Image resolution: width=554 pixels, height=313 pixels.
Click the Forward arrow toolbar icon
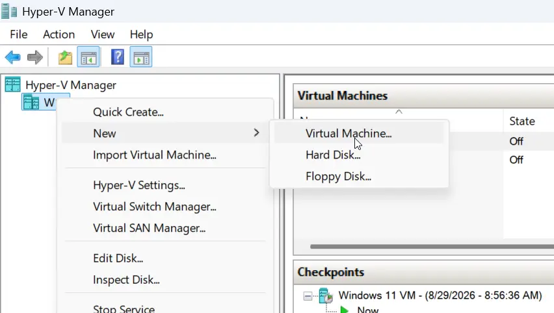click(x=34, y=57)
